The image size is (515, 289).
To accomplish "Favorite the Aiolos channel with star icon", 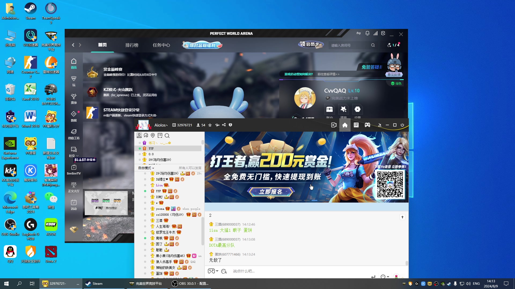I will (x=210, y=125).
